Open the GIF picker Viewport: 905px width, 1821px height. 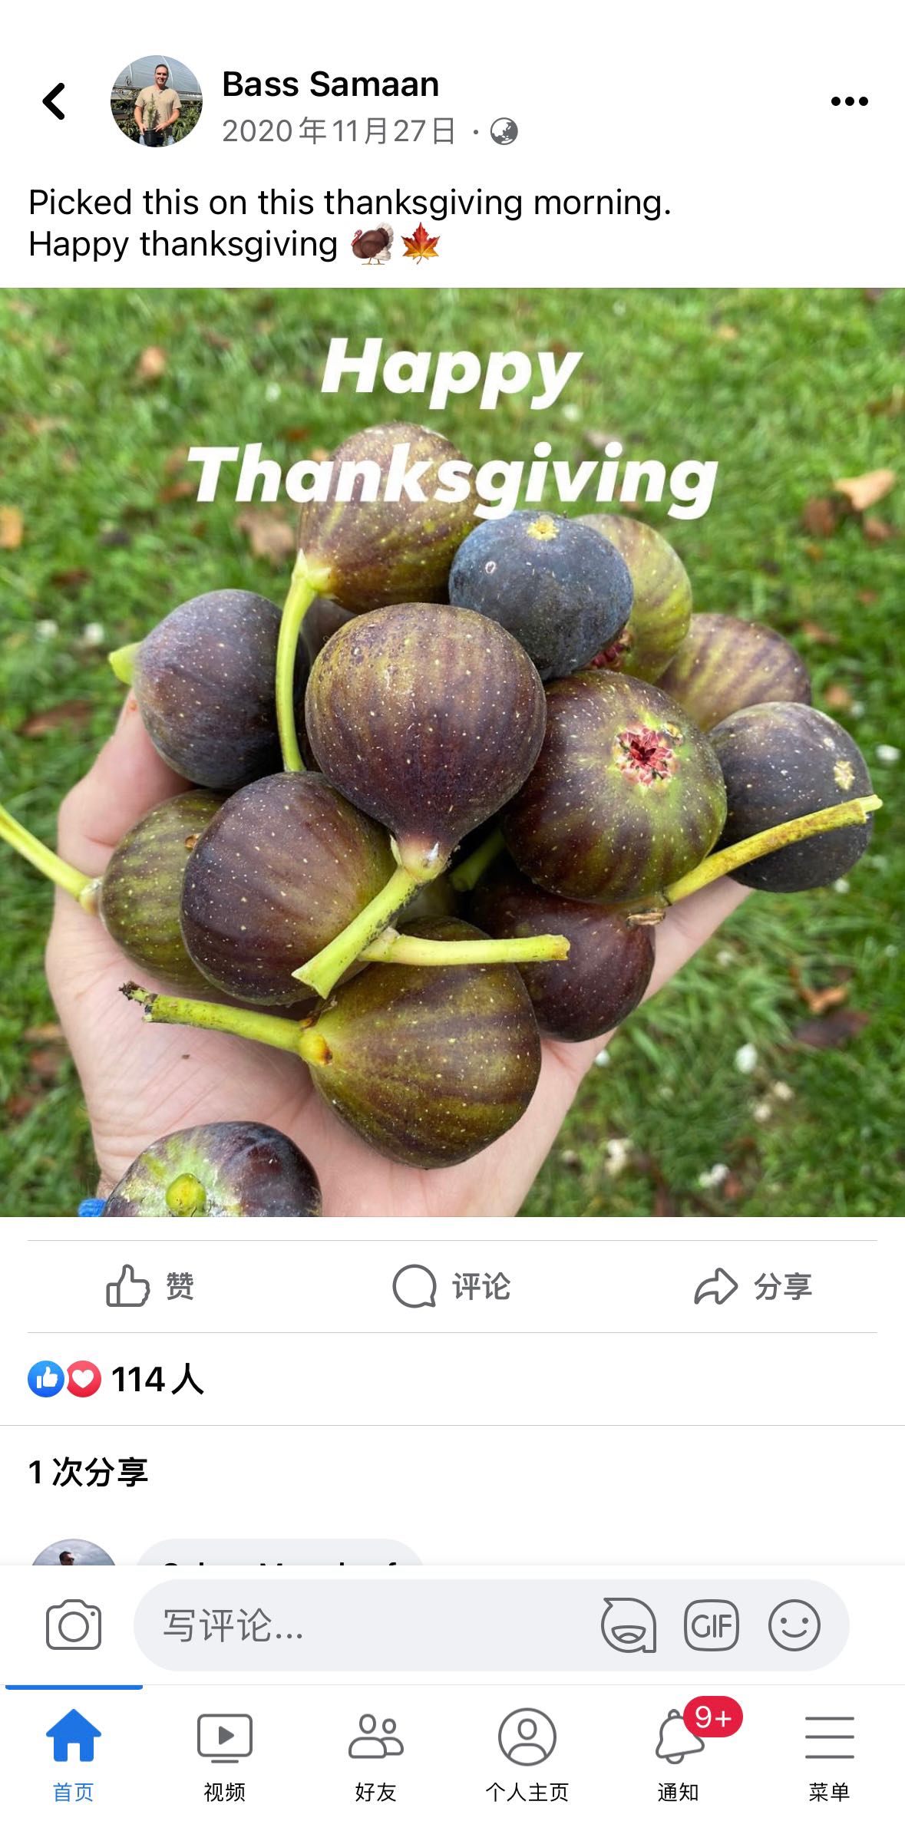coord(712,1625)
